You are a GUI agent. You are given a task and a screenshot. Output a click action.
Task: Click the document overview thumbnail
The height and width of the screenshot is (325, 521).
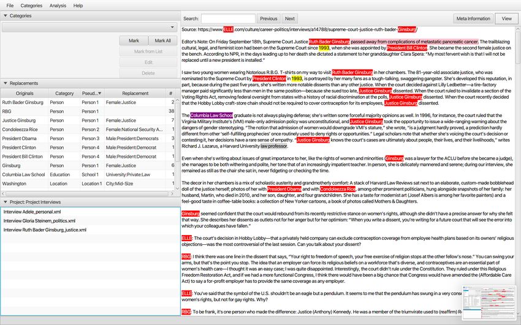[x=489, y=303]
